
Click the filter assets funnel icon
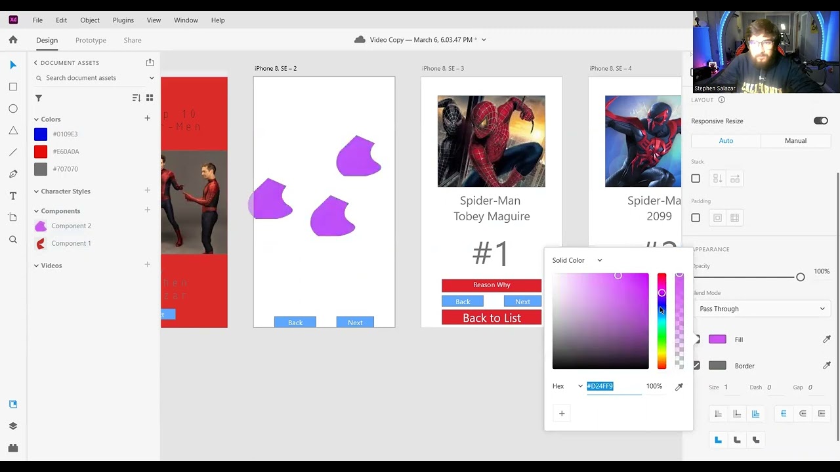pyautogui.click(x=39, y=98)
